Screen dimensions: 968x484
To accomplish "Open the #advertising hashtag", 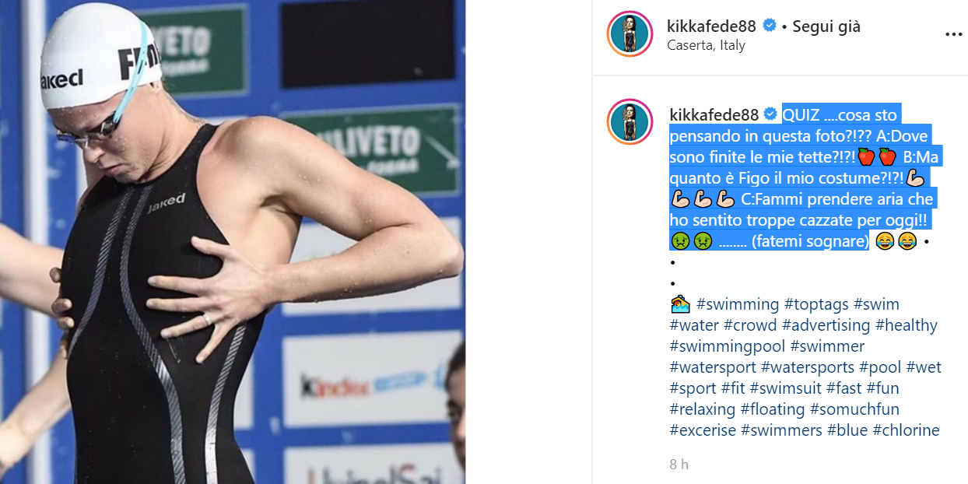I will tap(826, 325).
